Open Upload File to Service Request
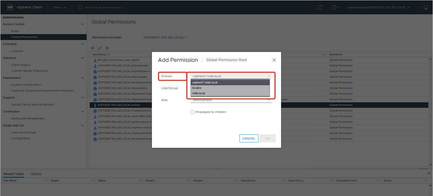 pos(33,104)
